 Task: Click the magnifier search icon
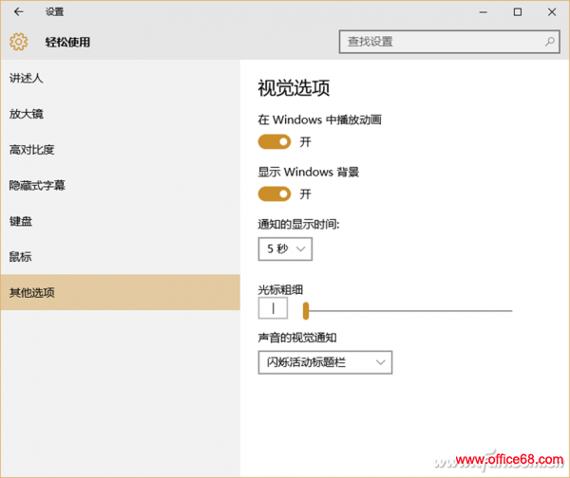[x=549, y=42]
